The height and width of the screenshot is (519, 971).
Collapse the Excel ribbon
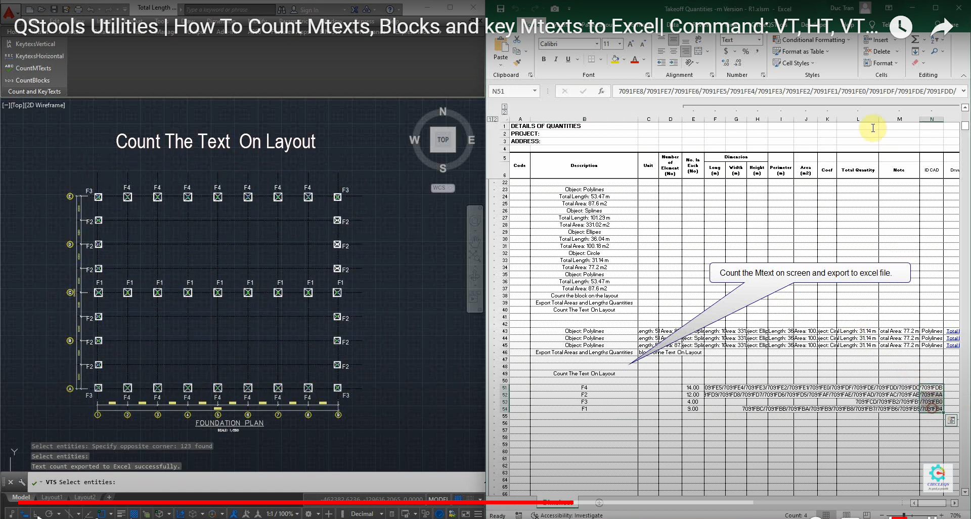pos(963,75)
